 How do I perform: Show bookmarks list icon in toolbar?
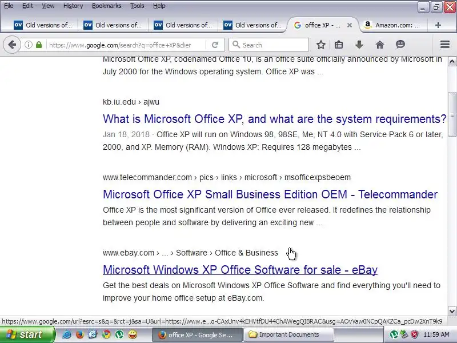(x=339, y=45)
